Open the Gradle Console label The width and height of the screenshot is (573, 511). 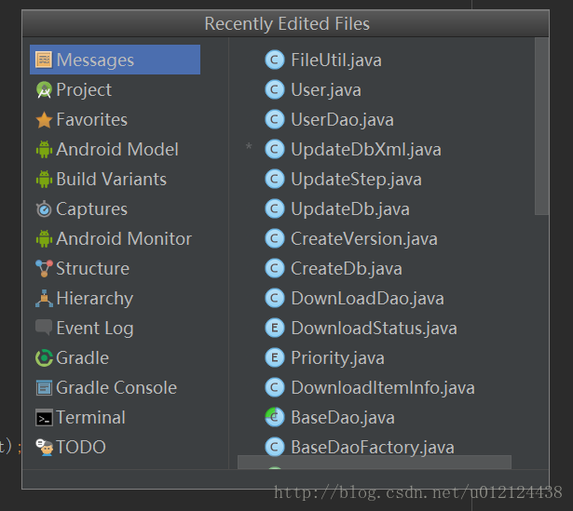pyautogui.click(x=116, y=387)
